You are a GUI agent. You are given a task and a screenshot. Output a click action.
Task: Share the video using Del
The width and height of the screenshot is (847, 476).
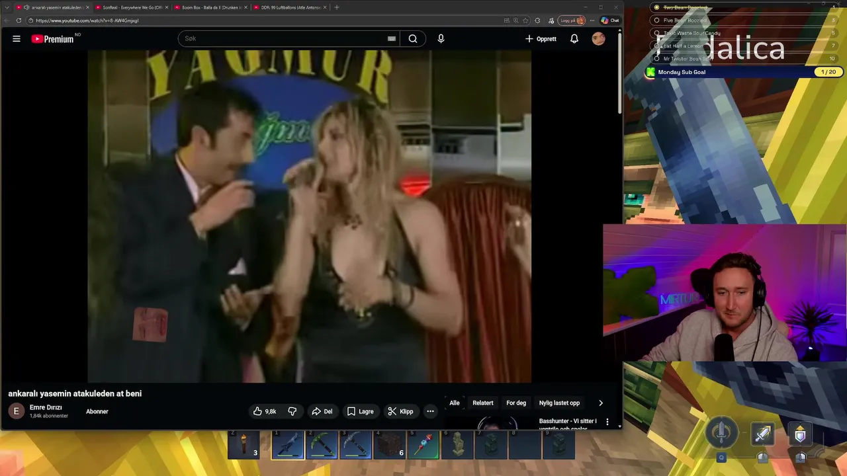[322, 411]
